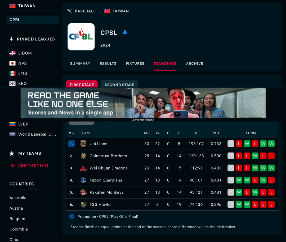Click the star icon beside My Teams
The width and height of the screenshot is (286, 242).
[x=12, y=153]
